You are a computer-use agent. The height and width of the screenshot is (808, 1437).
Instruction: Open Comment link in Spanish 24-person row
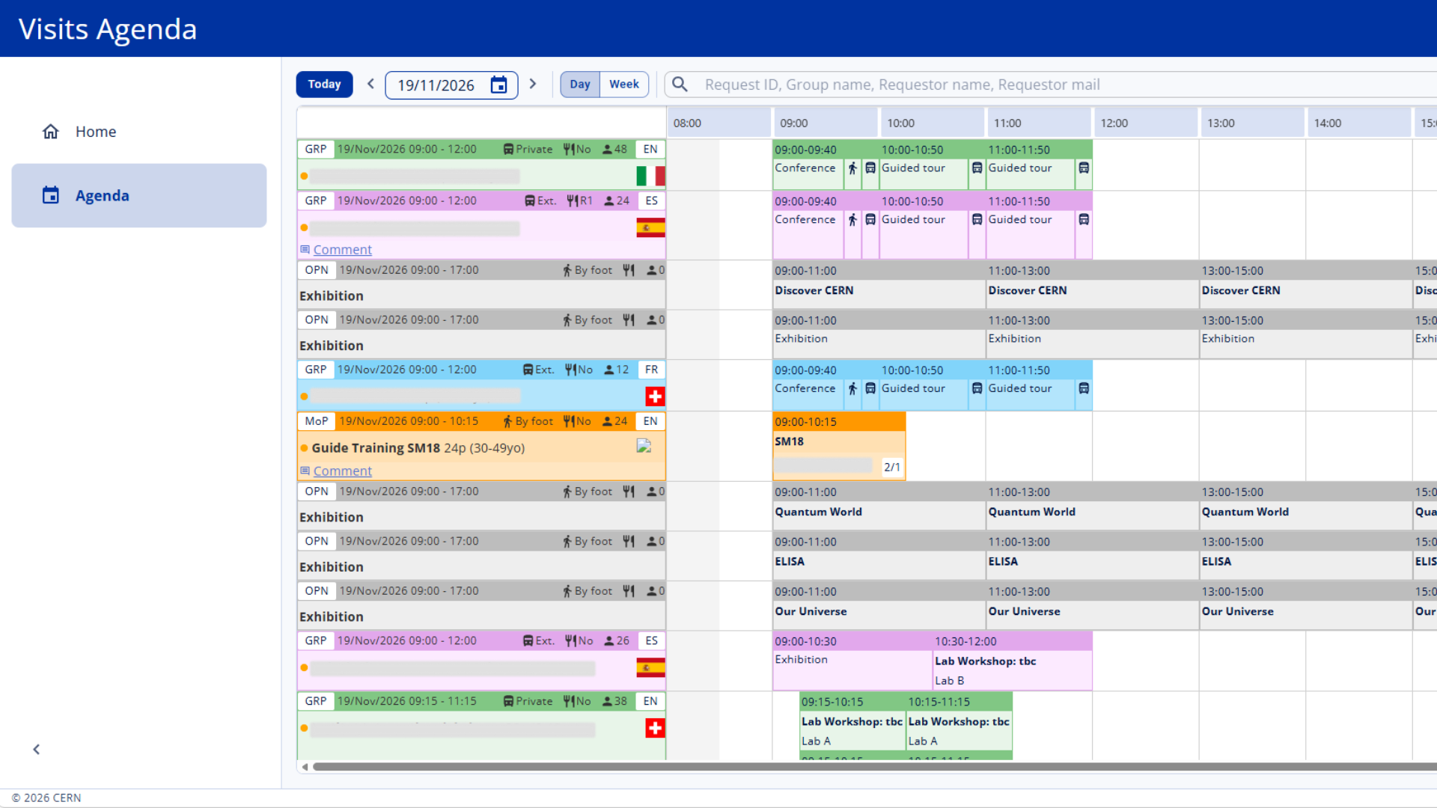tap(342, 250)
